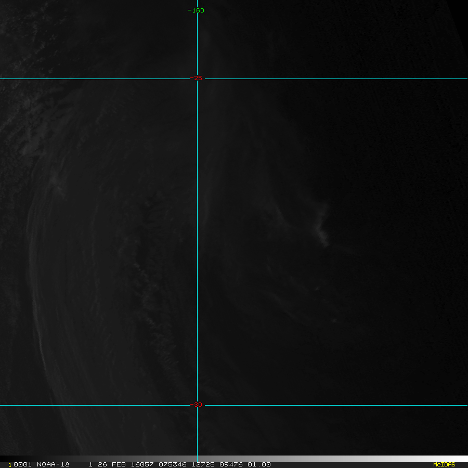Click the yellow frame number 1 at bottom-left
The height and width of the screenshot is (468, 468).
tap(9, 464)
